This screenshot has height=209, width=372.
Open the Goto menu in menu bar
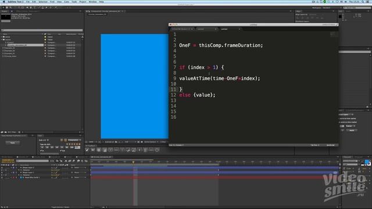coord(67,2)
